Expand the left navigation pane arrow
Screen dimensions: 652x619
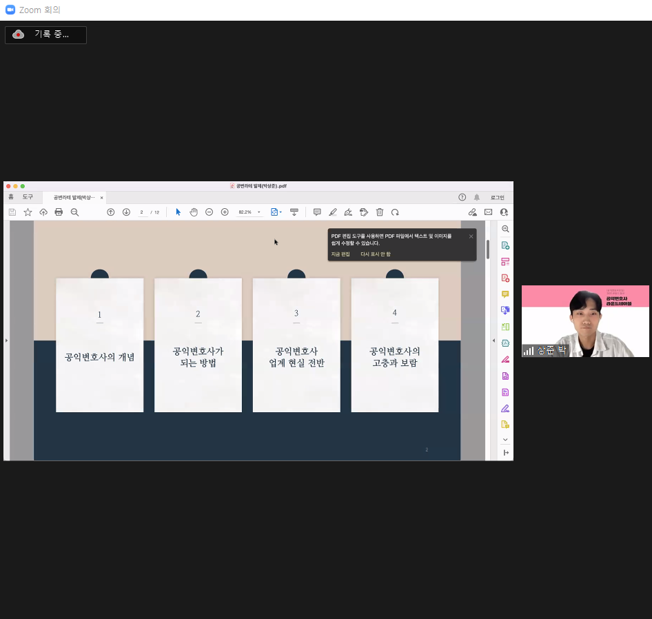point(7,341)
